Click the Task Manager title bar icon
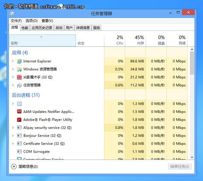Viewport: 203px width, 181px height. (x=12, y=13)
